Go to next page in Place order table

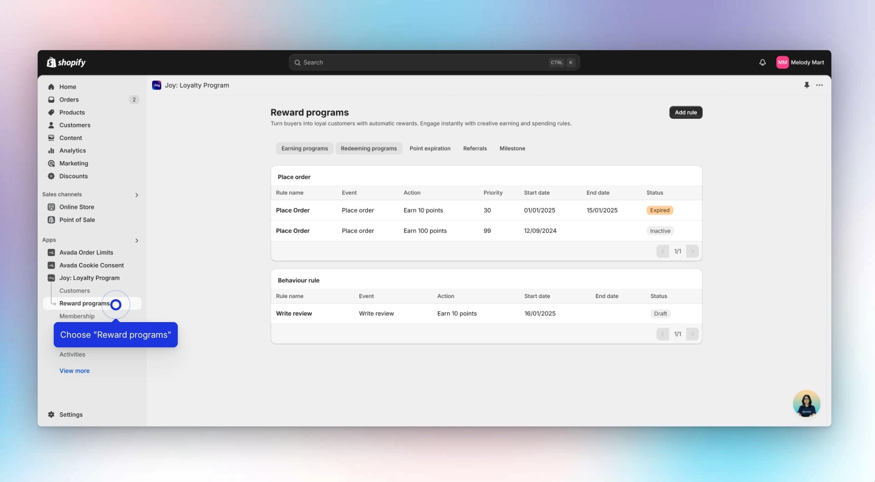coord(692,251)
